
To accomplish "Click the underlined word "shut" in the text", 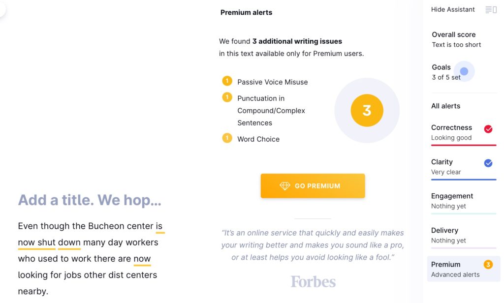I will (x=46, y=242).
